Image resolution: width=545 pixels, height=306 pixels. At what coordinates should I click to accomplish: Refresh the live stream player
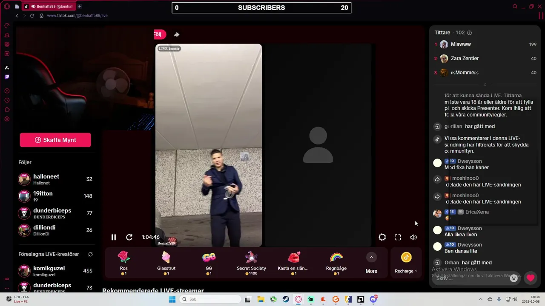click(x=129, y=237)
